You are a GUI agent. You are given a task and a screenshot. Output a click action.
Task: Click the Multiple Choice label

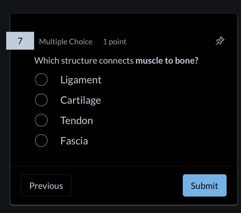click(x=65, y=42)
